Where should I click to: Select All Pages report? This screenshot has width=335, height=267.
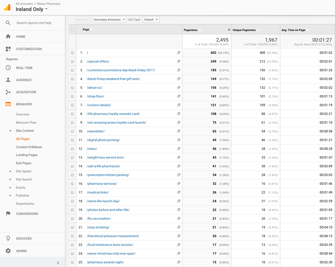tap(23, 139)
